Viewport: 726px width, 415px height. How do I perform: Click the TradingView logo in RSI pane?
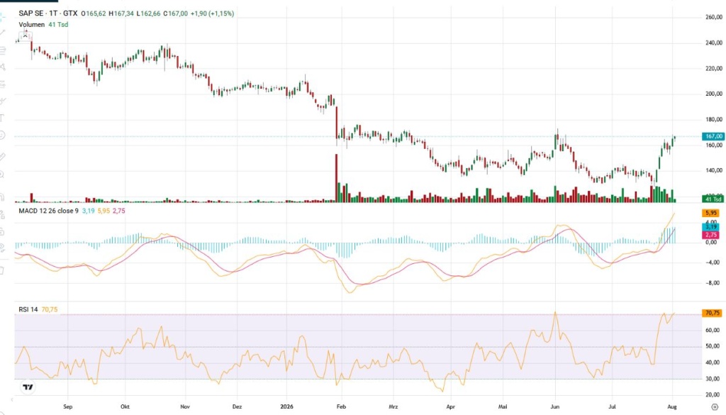point(28,387)
